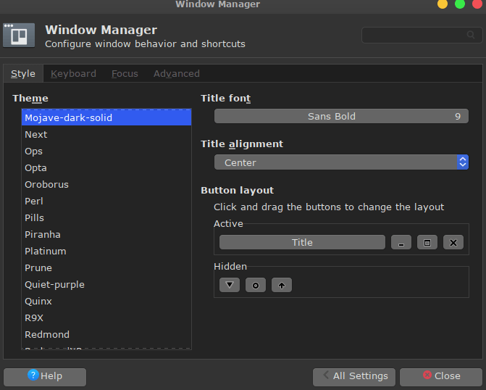This screenshot has height=390, width=486.
Task: Click the red close titlebar button
Action: click(477, 4)
